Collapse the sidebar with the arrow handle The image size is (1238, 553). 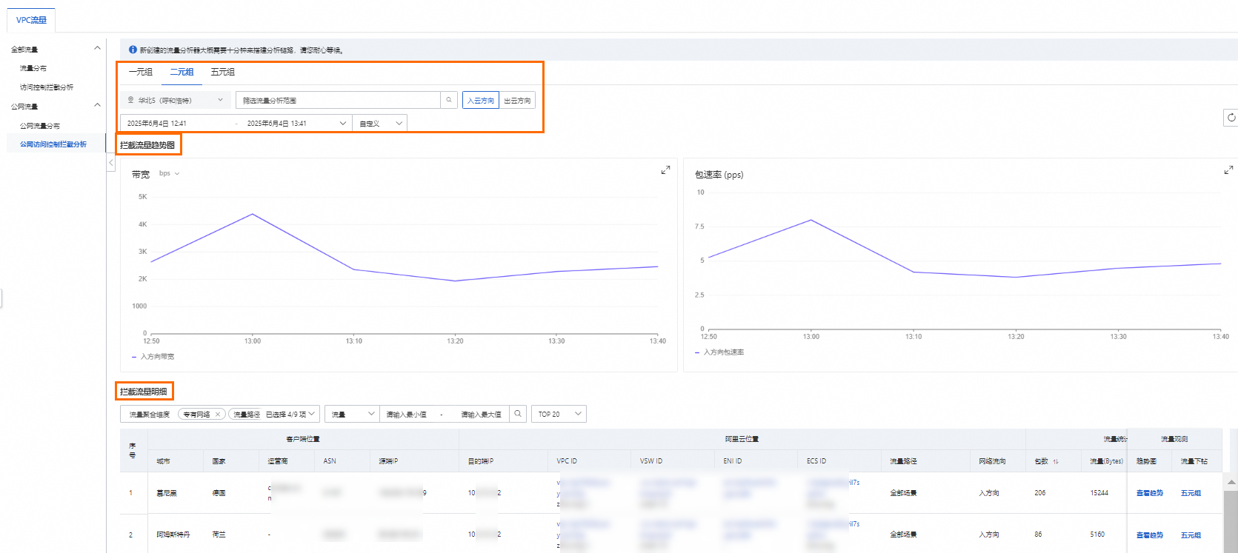111,162
